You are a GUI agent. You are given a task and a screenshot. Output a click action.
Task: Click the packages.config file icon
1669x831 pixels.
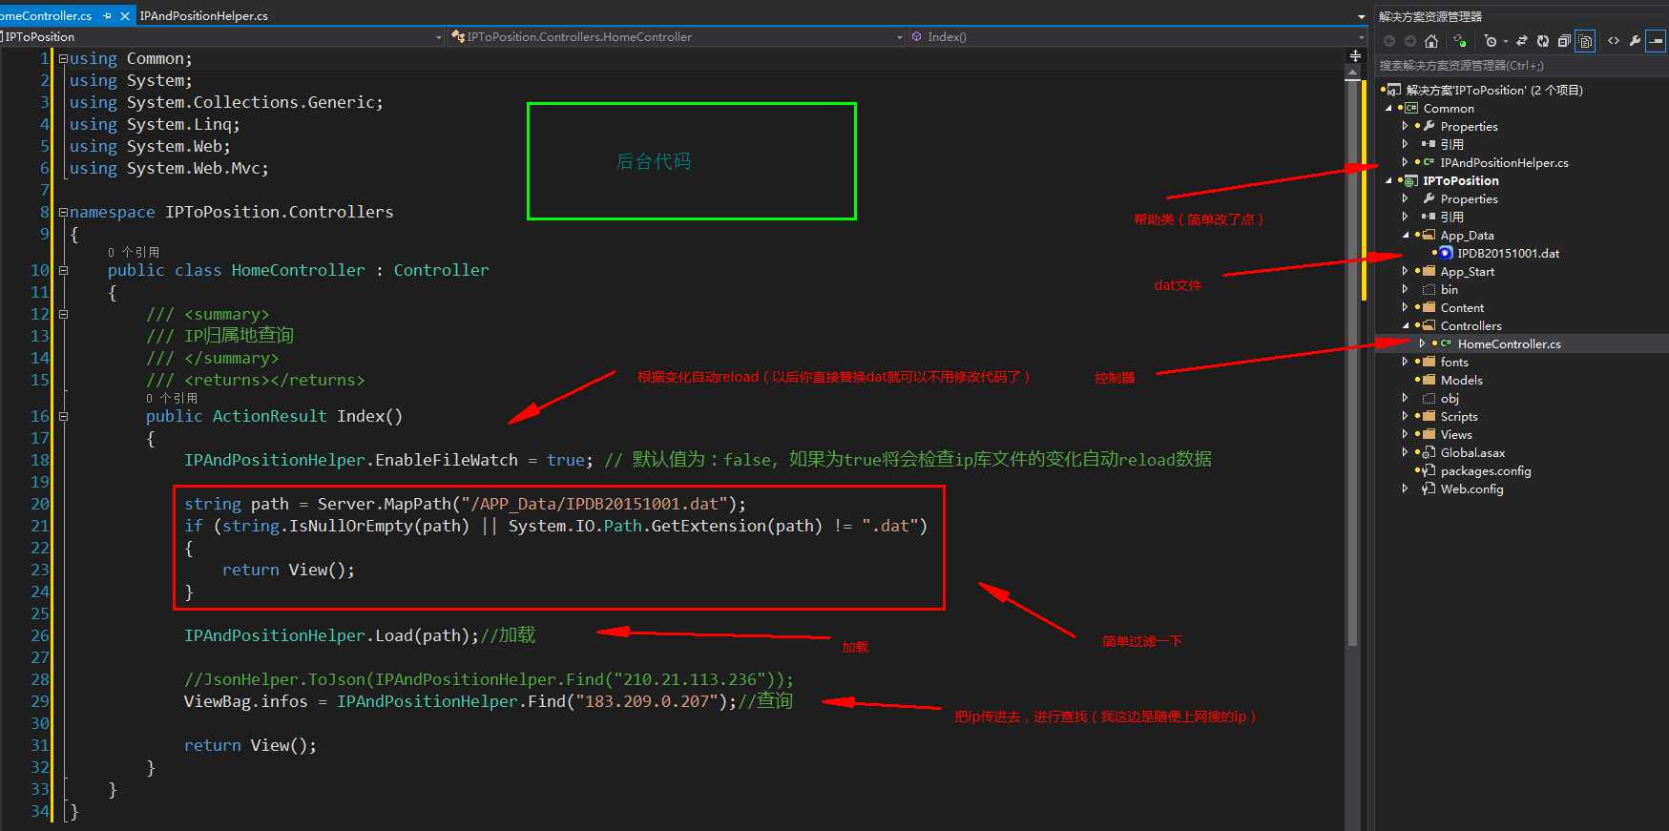coord(1429,470)
